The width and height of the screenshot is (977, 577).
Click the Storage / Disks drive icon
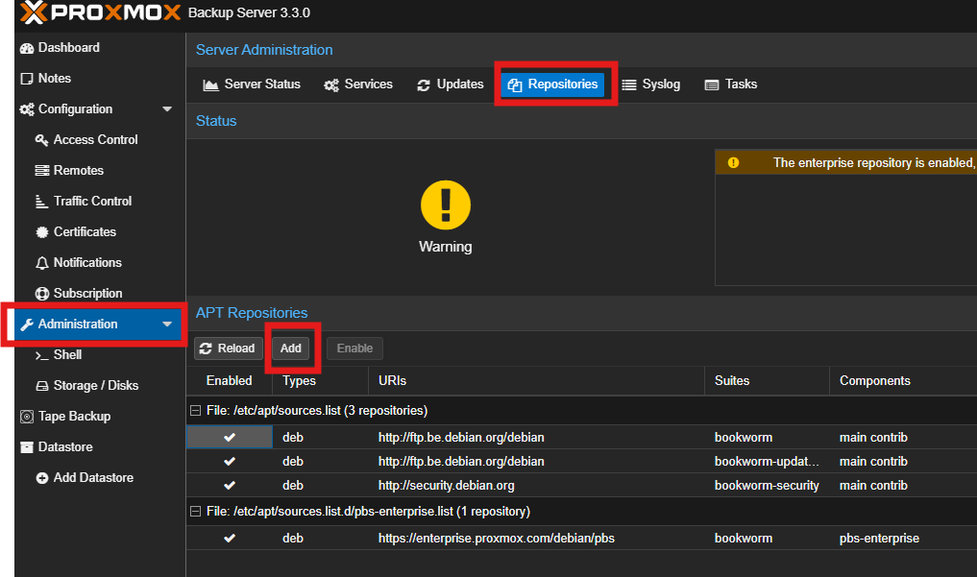click(x=41, y=386)
